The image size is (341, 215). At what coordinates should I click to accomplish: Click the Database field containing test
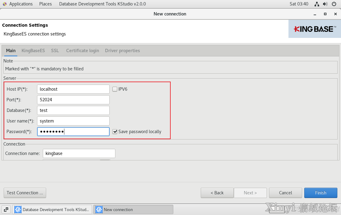pos(73,110)
